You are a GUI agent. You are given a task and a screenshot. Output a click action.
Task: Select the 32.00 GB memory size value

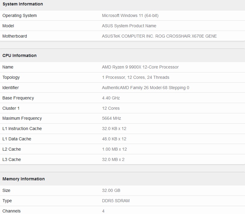click(111, 191)
